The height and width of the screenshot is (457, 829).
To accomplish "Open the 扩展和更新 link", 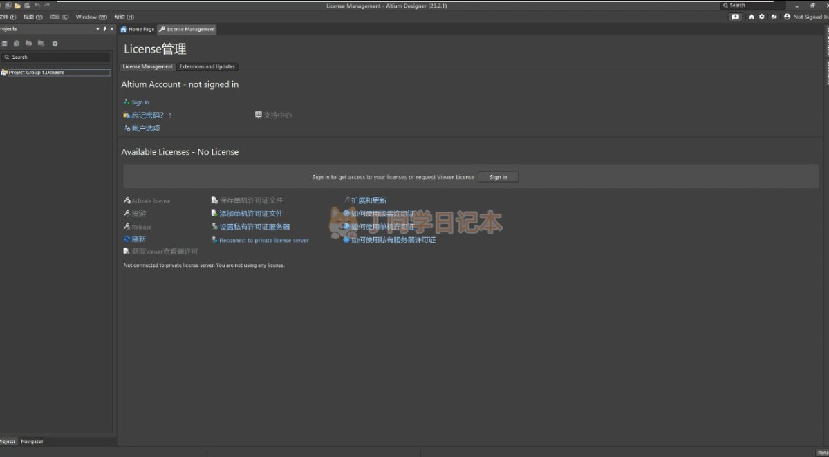I will click(369, 200).
